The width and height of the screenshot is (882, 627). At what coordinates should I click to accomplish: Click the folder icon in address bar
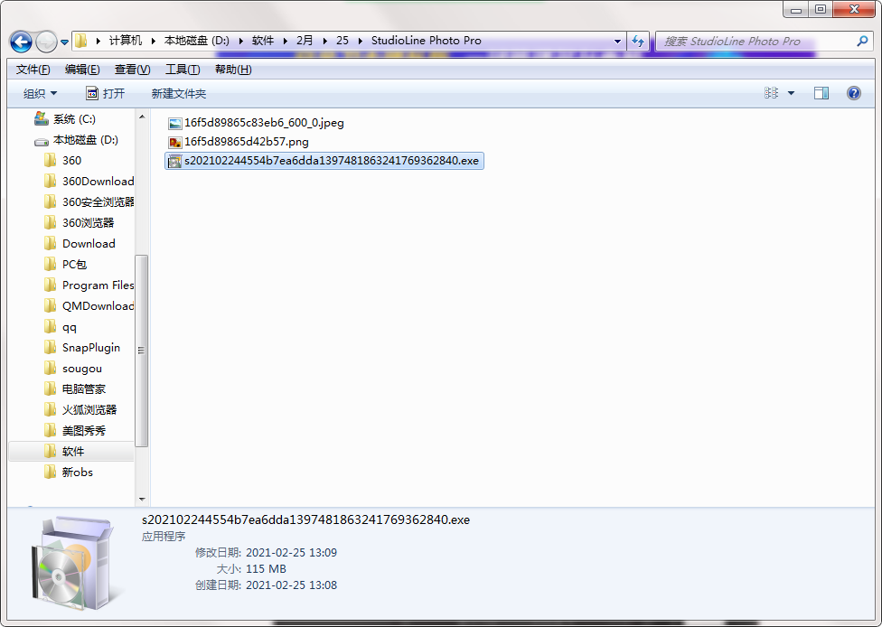coord(81,41)
